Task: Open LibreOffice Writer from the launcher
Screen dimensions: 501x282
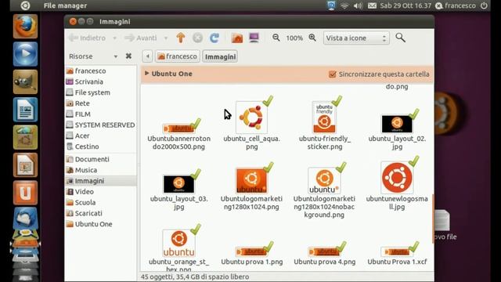Action: pyautogui.click(x=25, y=110)
